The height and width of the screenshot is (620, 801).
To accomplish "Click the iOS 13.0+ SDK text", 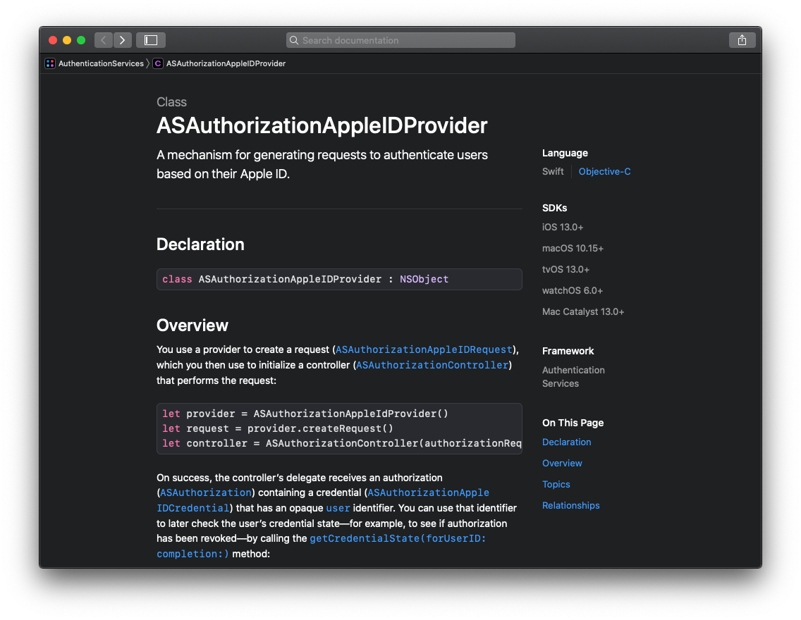I will click(x=563, y=227).
